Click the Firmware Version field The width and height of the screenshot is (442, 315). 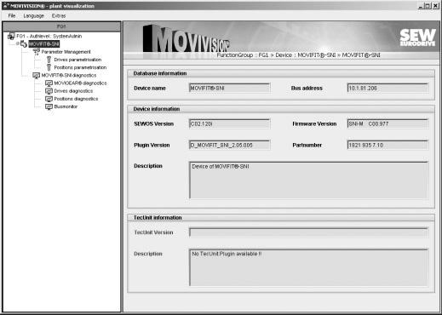387,123
